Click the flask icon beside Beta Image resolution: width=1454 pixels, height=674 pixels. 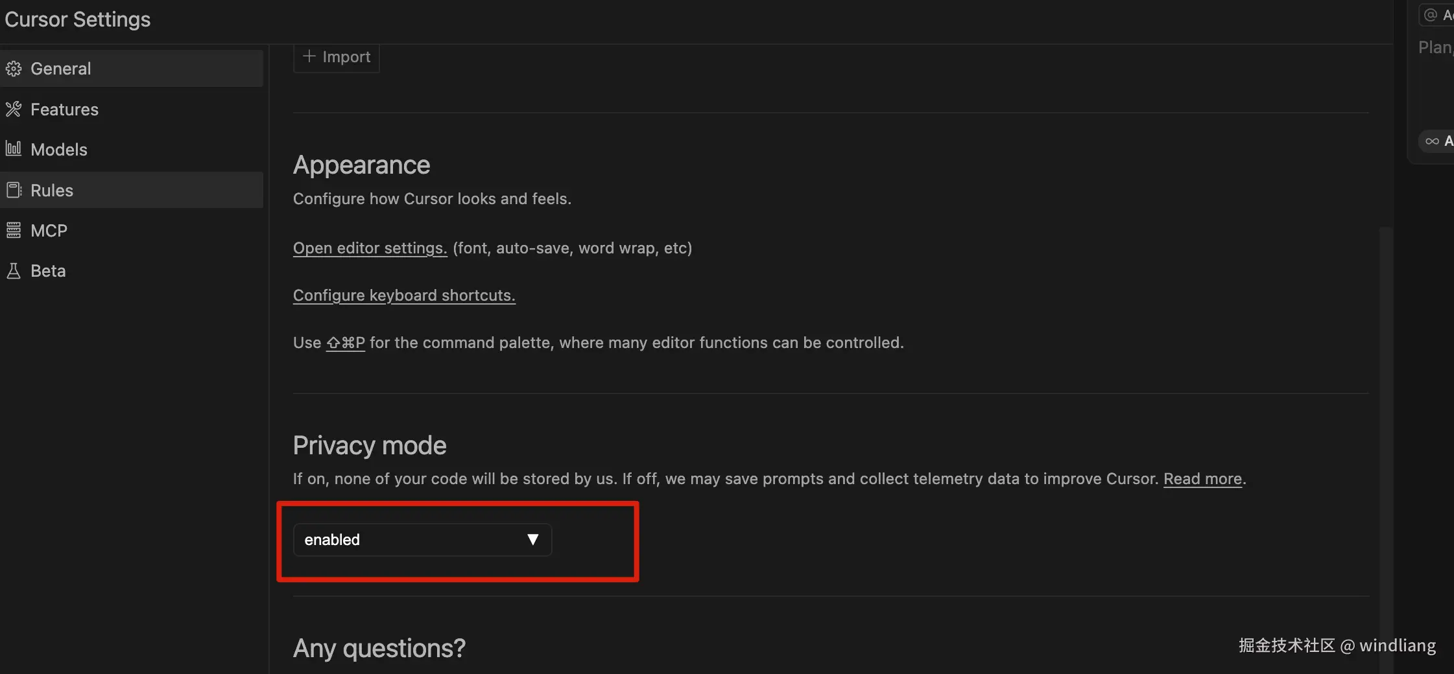(x=14, y=271)
